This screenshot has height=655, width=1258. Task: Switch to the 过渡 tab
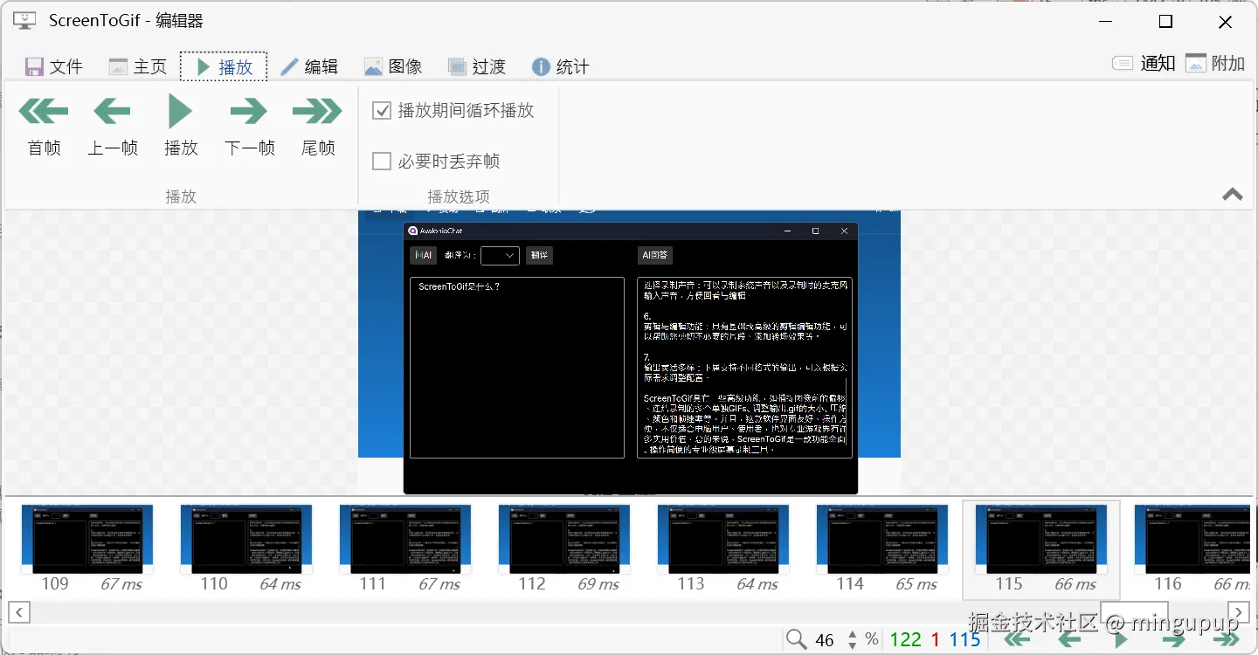click(x=477, y=65)
